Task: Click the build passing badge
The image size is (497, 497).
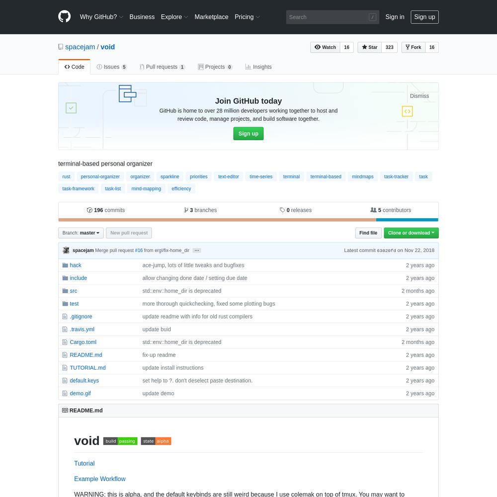Action: (120, 441)
